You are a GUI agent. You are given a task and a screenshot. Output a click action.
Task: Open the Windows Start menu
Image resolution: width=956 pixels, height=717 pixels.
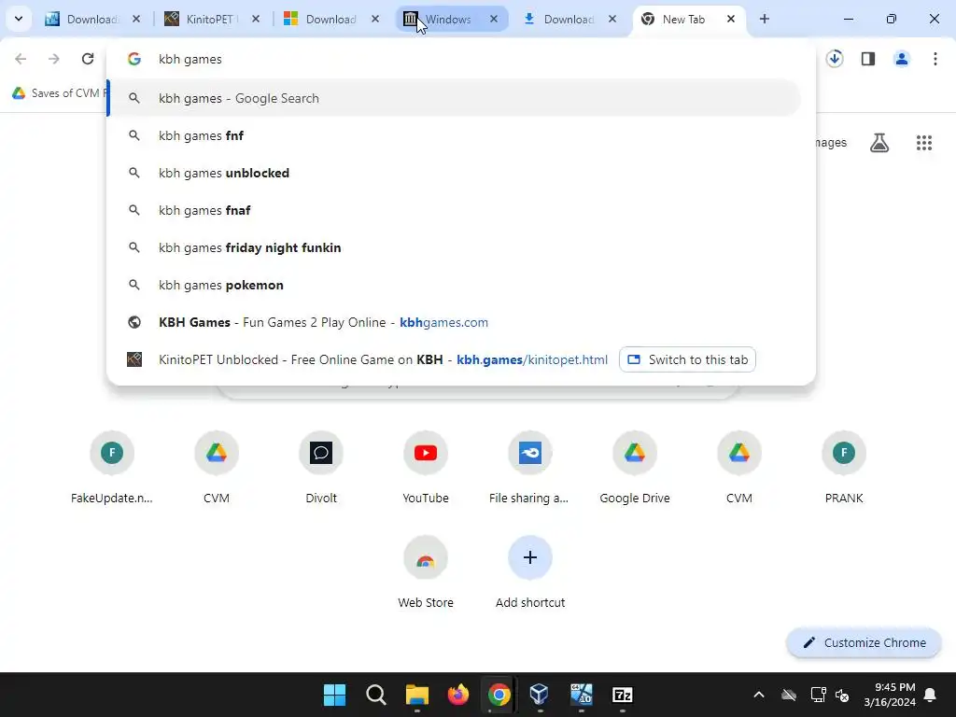[335, 695]
